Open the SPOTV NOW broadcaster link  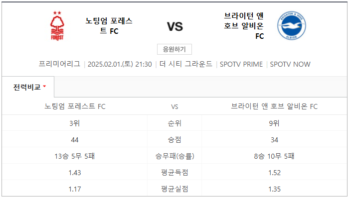pyautogui.click(x=290, y=64)
